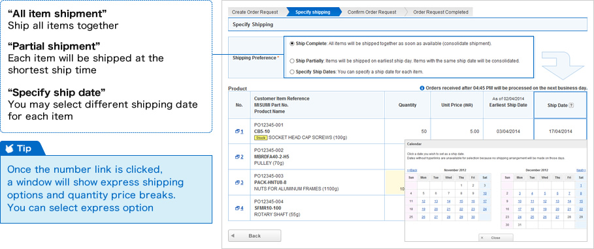Open item number link 3
This screenshot has height=249, width=594.
(242, 183)
